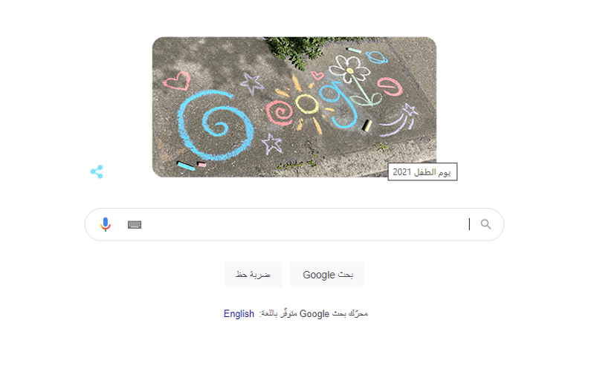
Task: Start voice search with microphone icon
Action: tap(106, 224)
